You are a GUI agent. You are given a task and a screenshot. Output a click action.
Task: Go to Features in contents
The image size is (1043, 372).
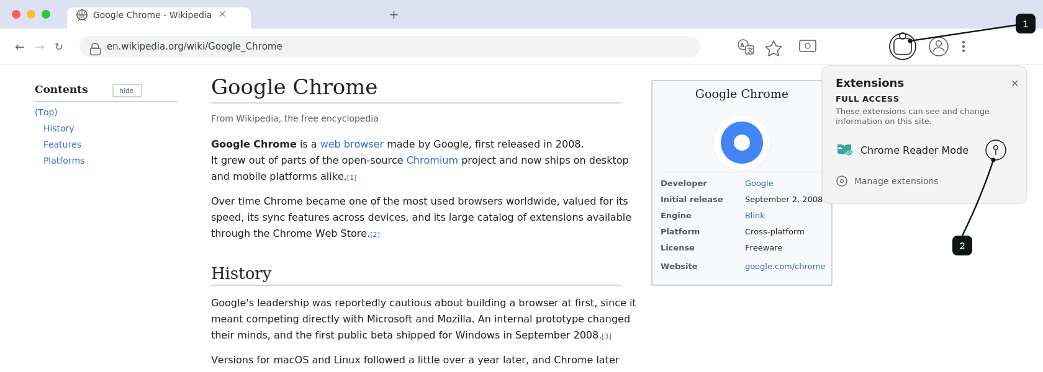pyautogui.click(x=62, y=144)
